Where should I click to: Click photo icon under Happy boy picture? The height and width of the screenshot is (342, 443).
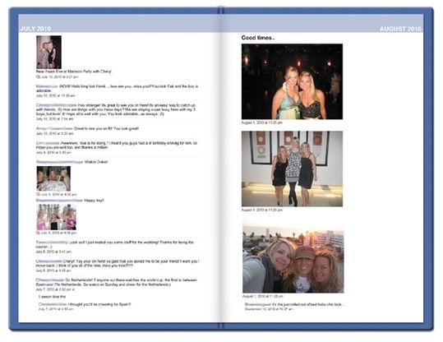pyautogui.click(x=38, y=233)
